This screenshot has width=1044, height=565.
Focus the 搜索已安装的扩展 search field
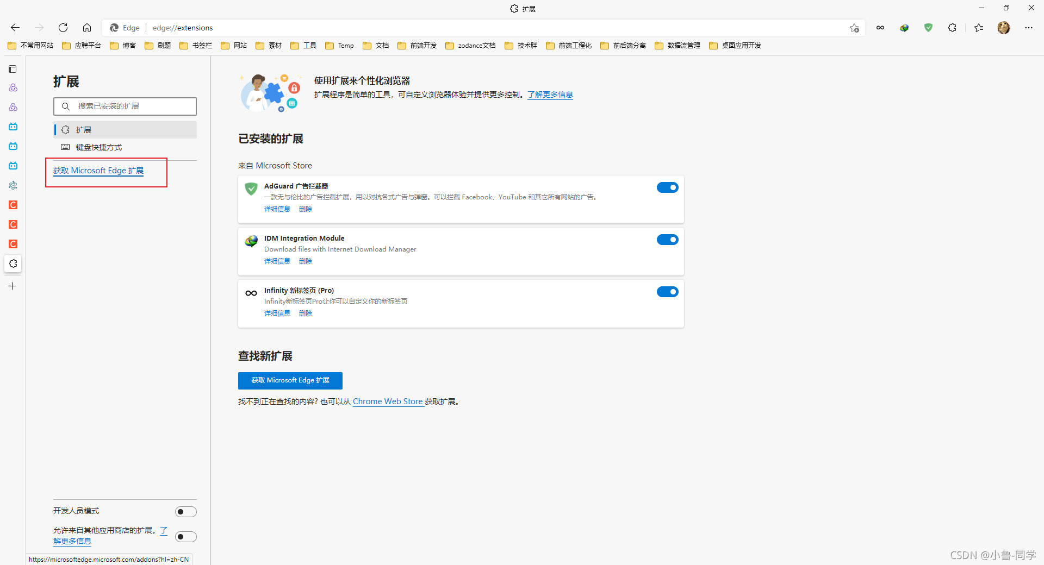[125, 106]
